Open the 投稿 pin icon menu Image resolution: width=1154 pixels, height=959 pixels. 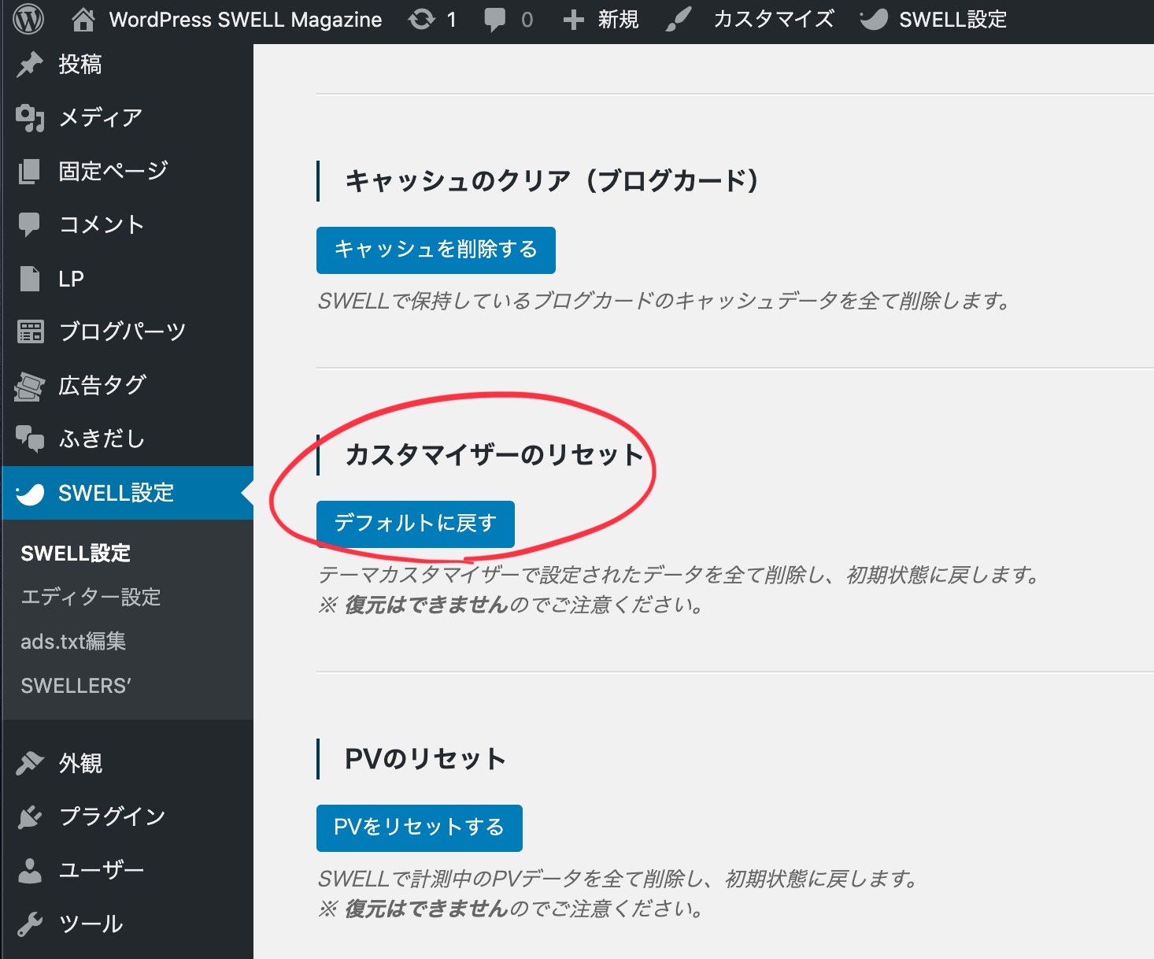pos(30,65)
